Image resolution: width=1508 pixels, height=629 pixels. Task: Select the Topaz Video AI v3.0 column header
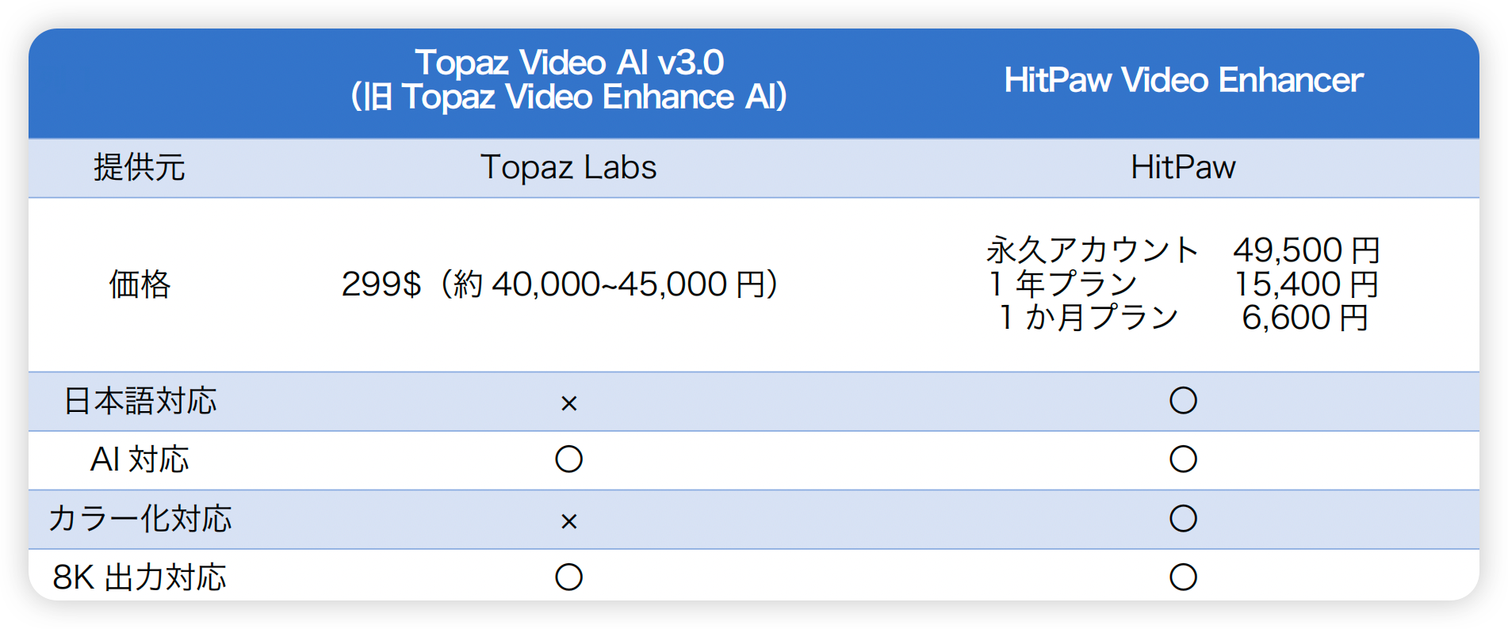coord(568,79)
